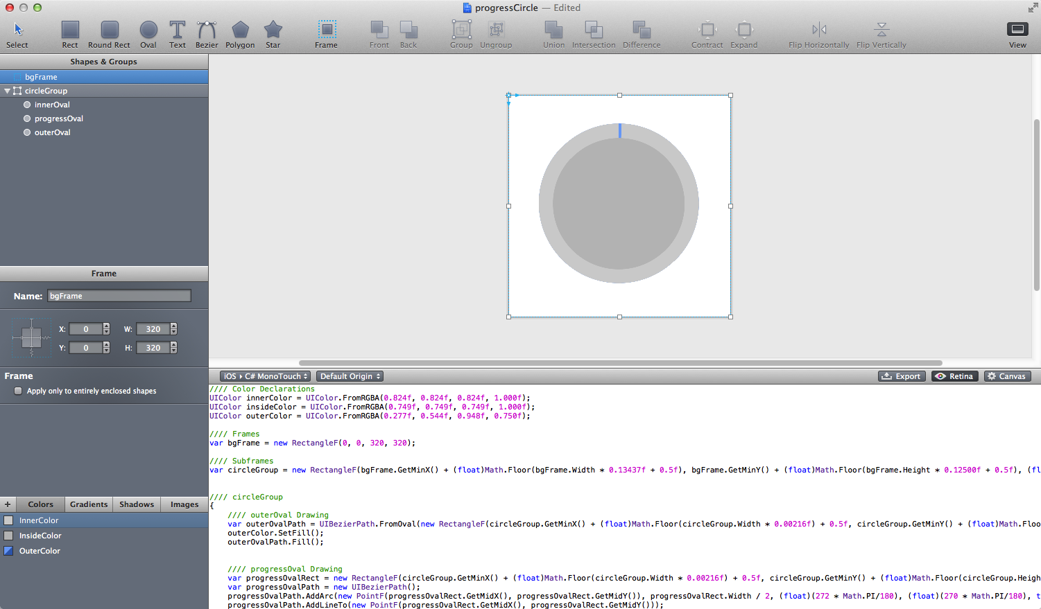Click the InnerColor swatch

pyautogui.click(x=8, y=520)
